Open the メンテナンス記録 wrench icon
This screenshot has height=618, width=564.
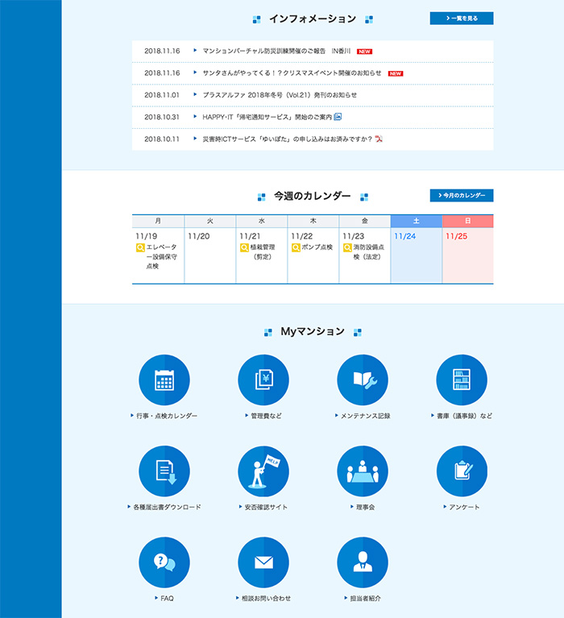(363, 380)
